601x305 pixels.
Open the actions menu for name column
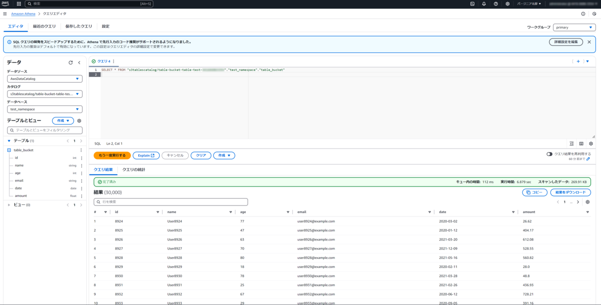pos(81,165)
